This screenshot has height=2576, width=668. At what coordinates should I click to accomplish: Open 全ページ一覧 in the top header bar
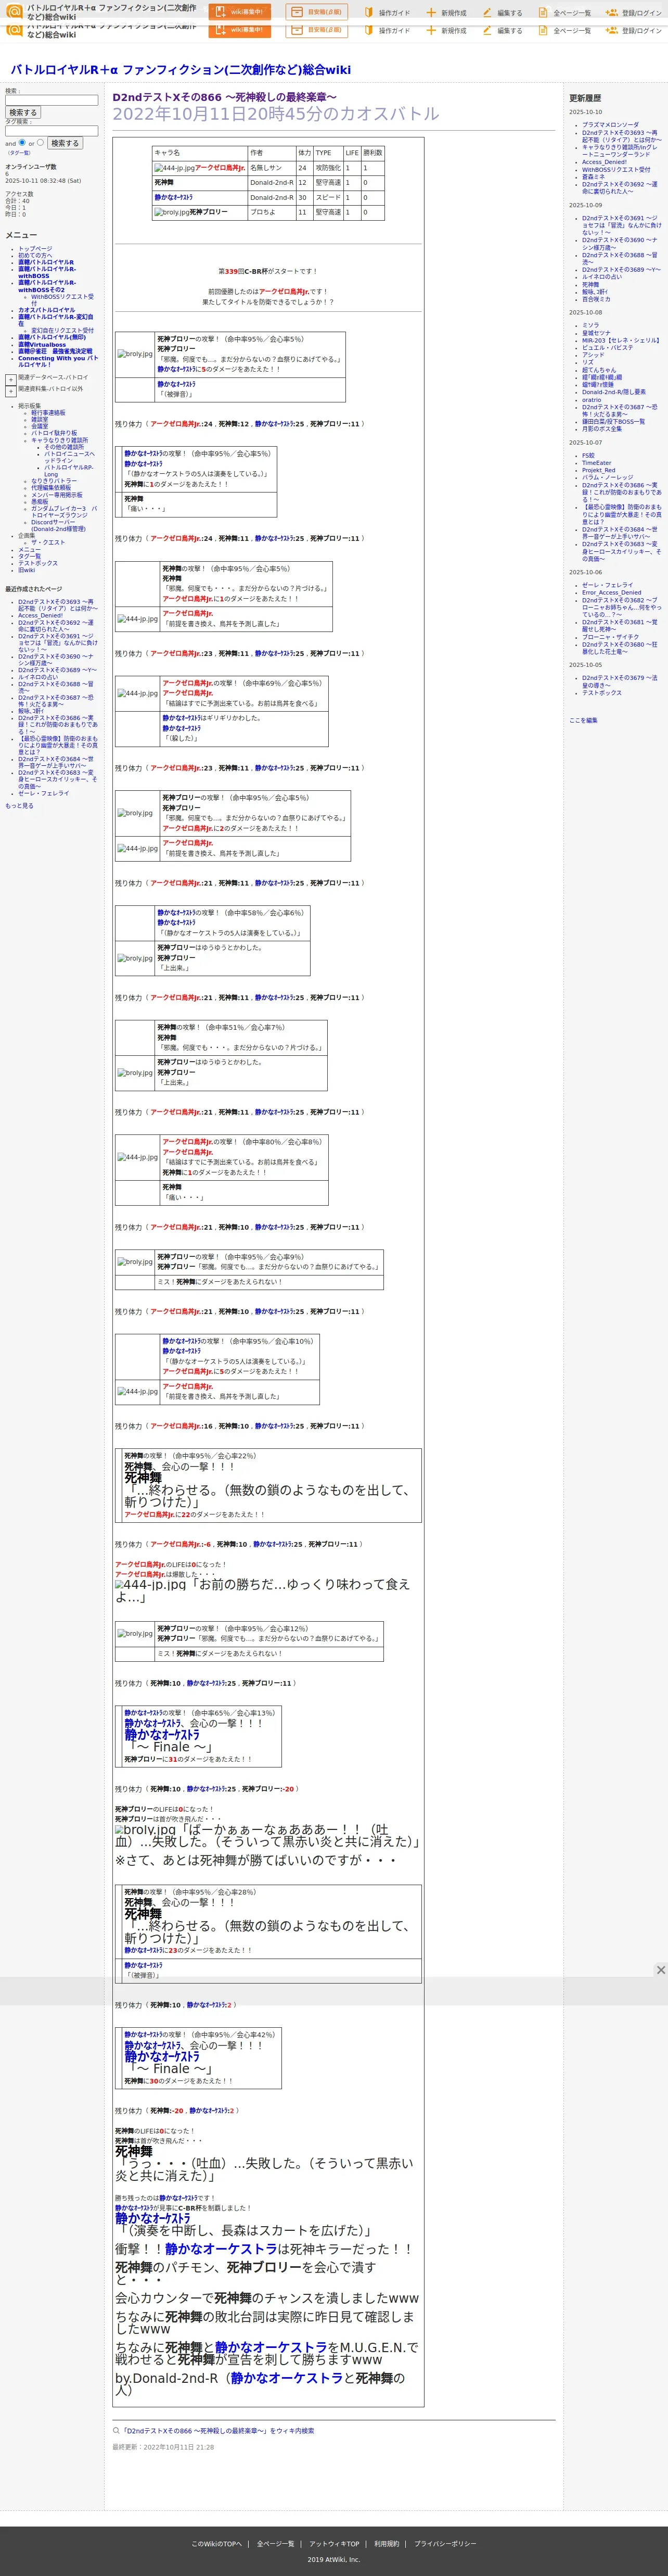564,13
